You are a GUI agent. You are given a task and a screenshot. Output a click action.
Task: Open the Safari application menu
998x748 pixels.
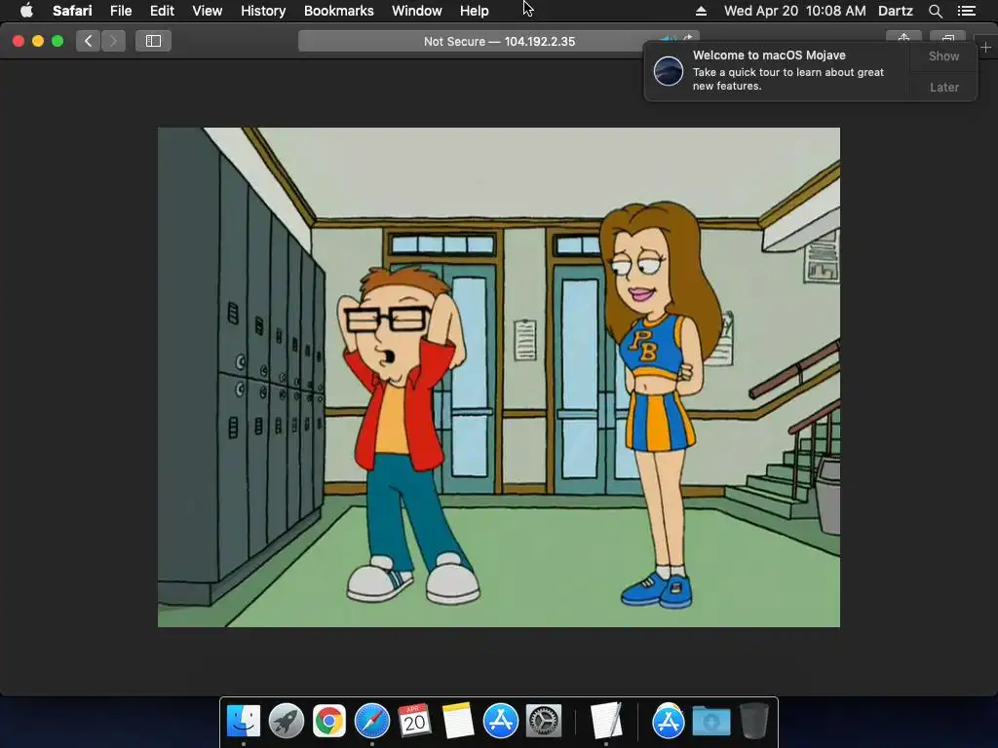pos(72,11)
